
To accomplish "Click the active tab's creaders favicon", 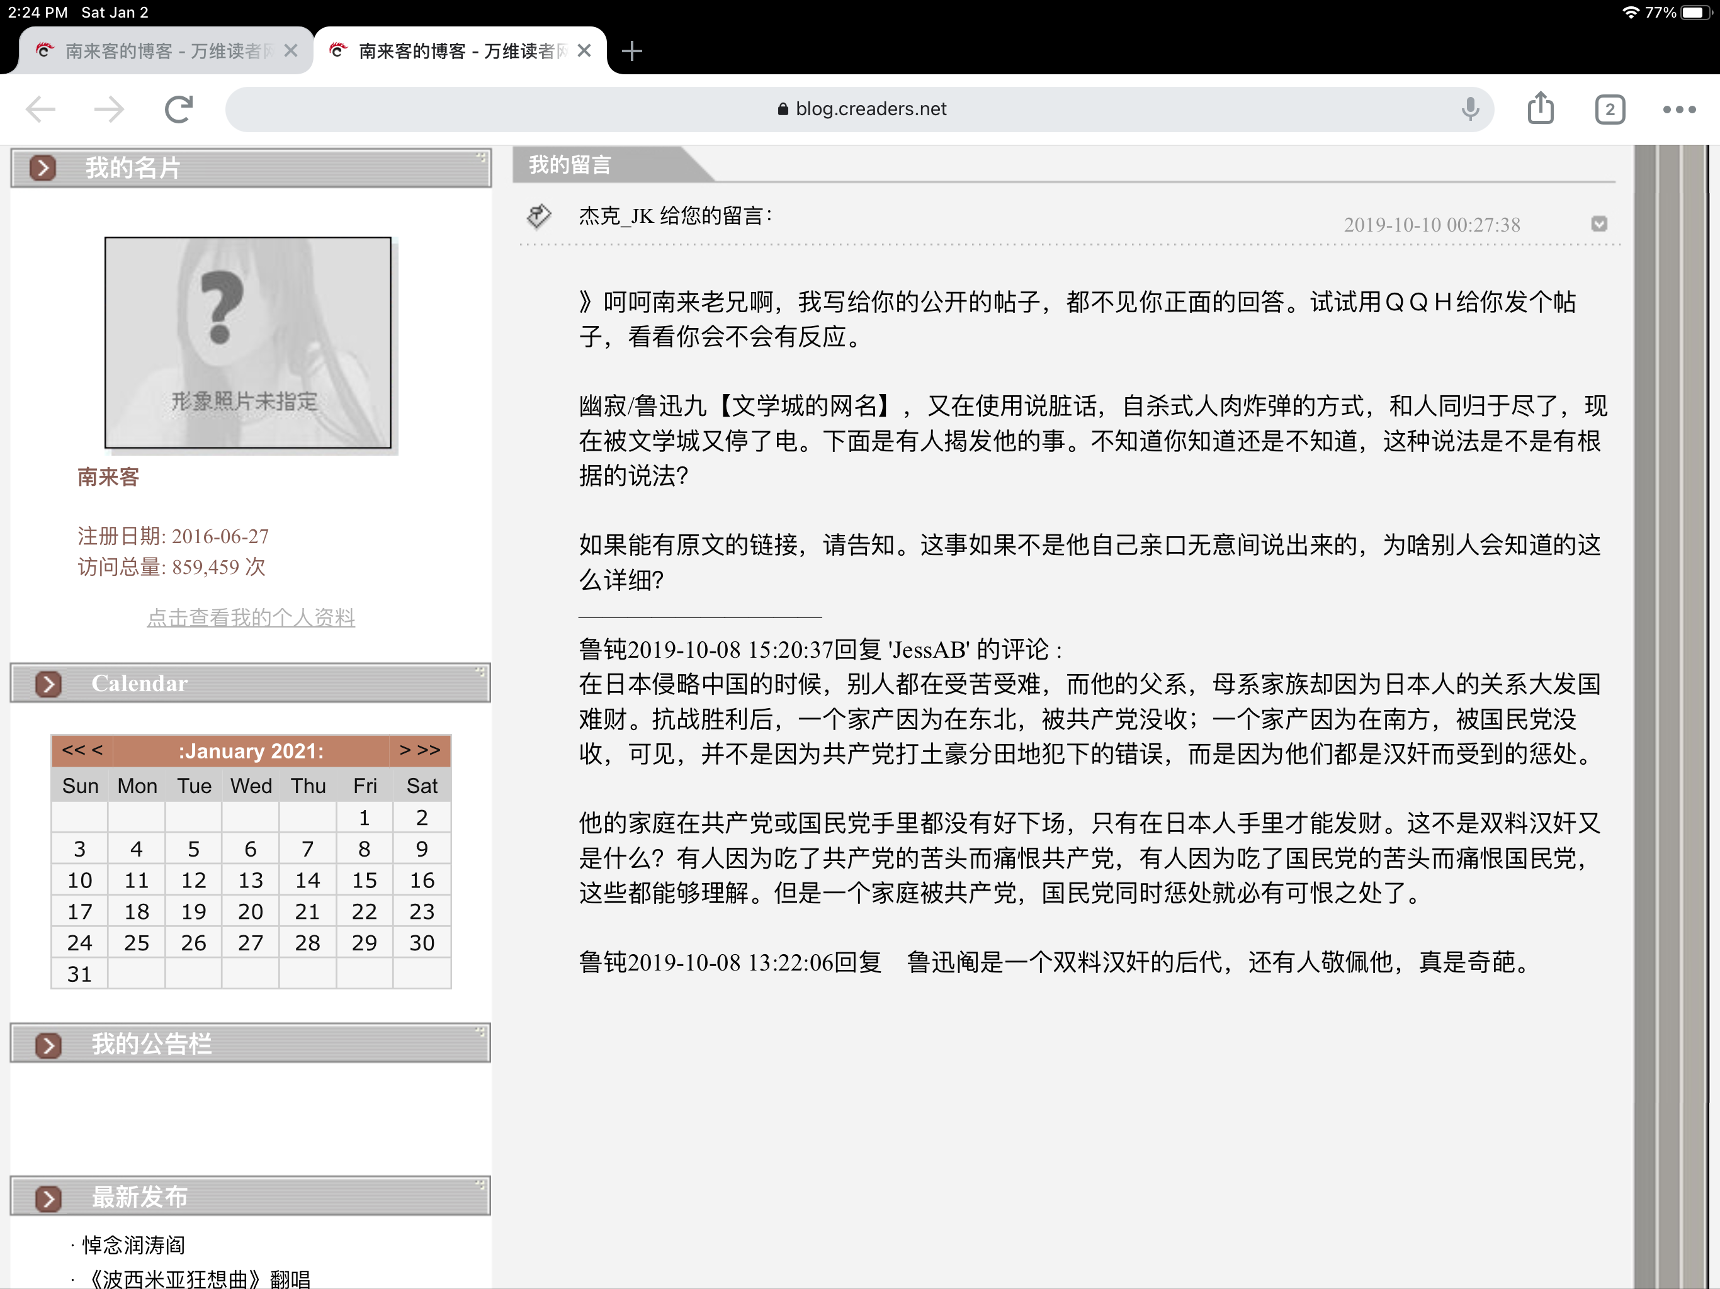I will 338,50.
